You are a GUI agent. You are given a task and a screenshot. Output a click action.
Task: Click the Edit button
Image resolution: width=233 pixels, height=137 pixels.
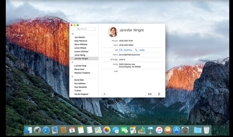[150, 94]
